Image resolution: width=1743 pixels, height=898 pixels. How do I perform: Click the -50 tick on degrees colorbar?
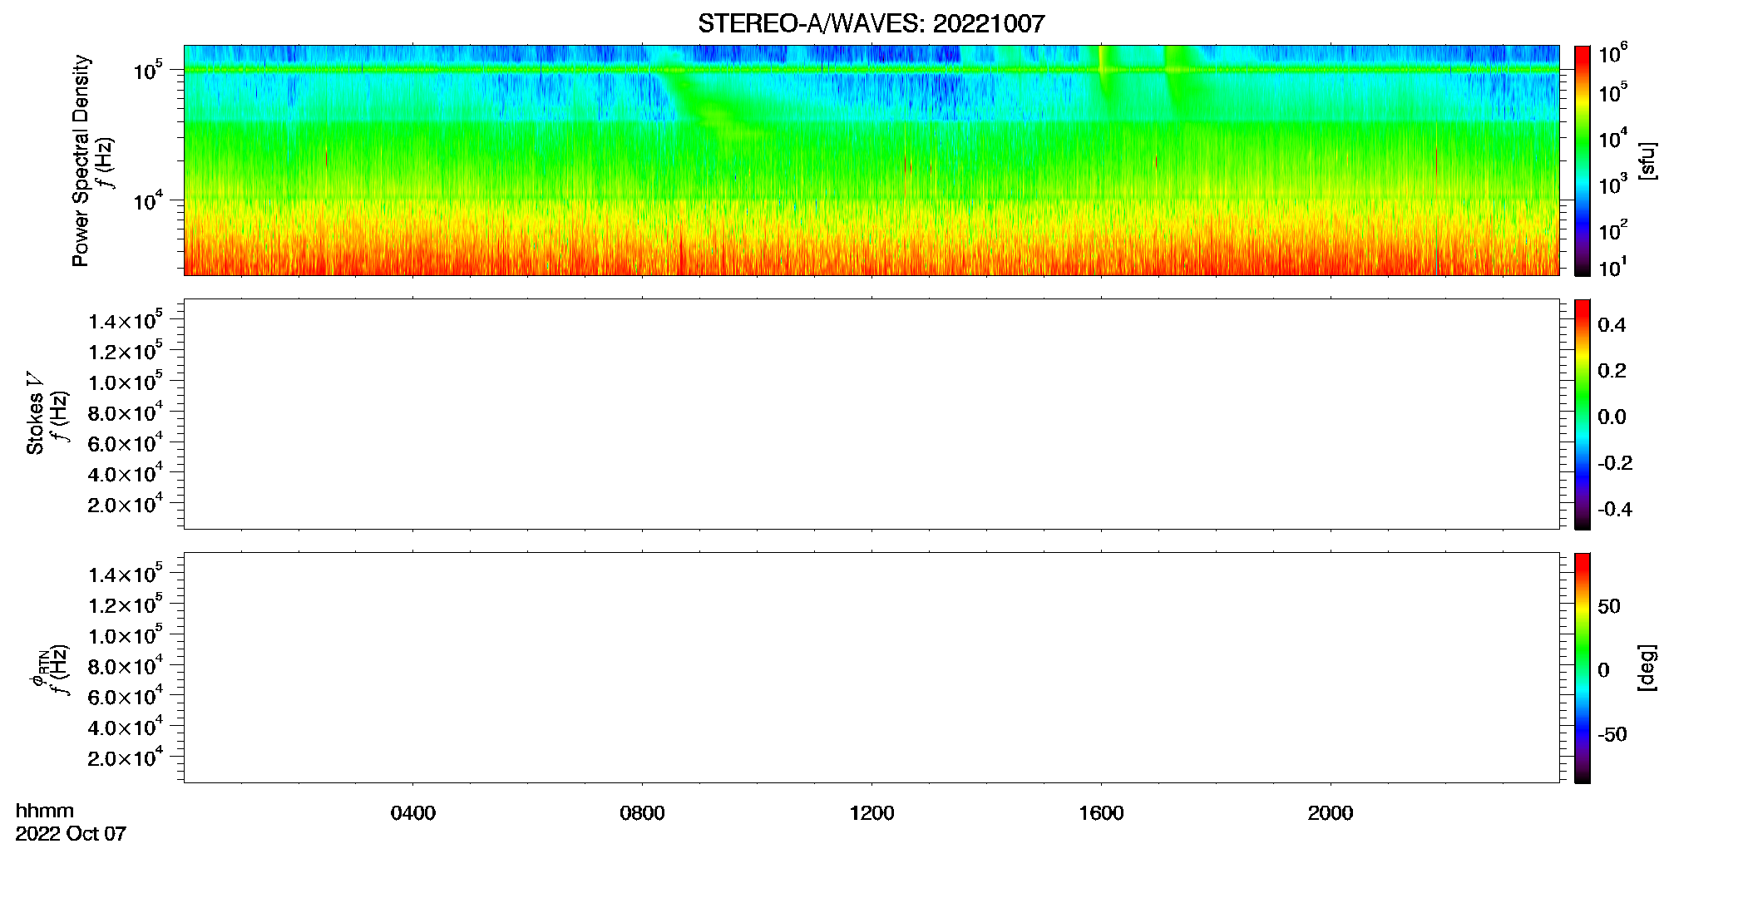point(1612,734)
